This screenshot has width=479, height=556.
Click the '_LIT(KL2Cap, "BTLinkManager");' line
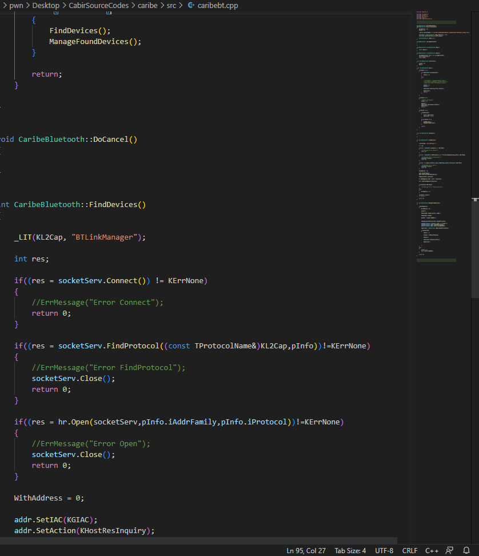[x=79, y=237]
